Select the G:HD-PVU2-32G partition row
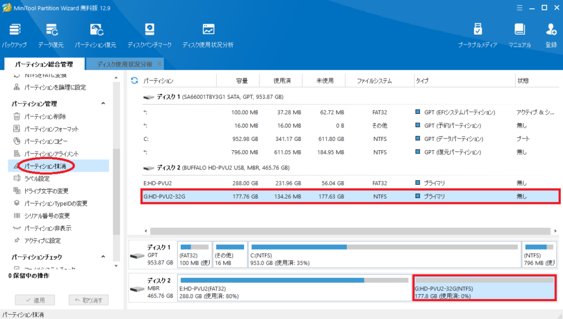 click(x=350, y=196)
